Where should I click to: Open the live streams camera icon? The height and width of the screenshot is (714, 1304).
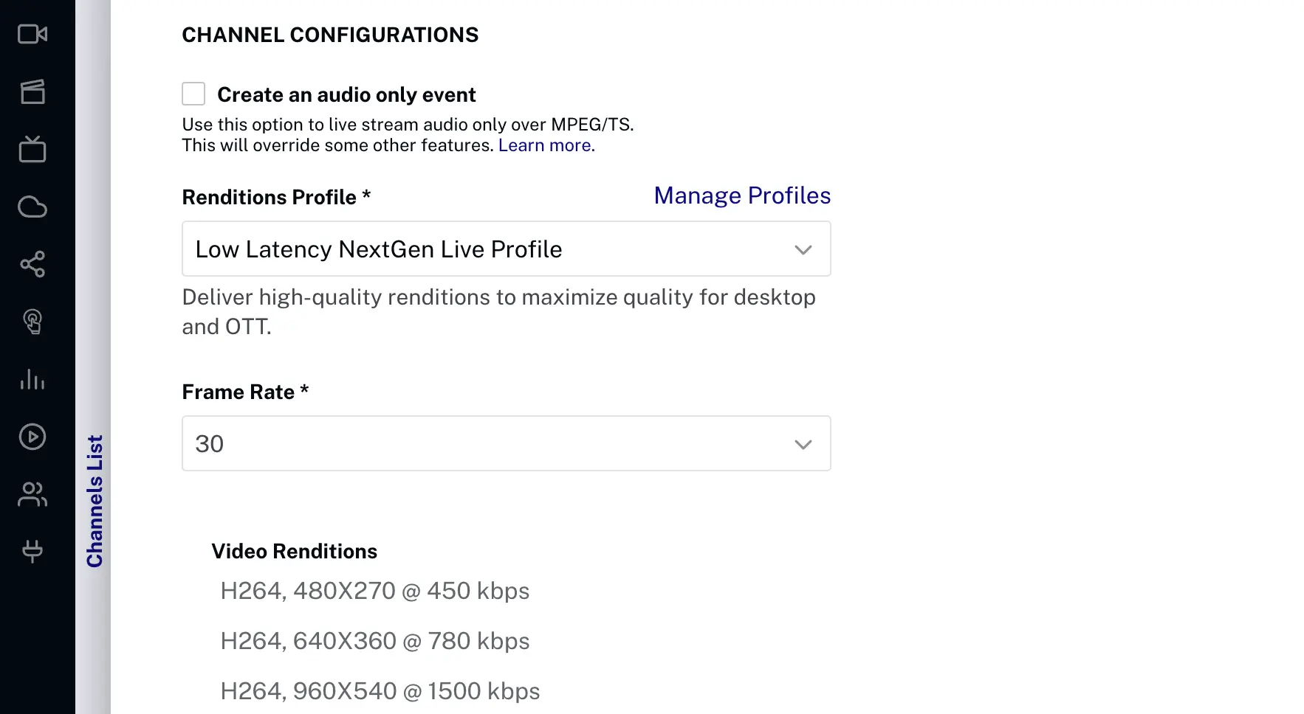pyautogui.click(x=32, y=34)
